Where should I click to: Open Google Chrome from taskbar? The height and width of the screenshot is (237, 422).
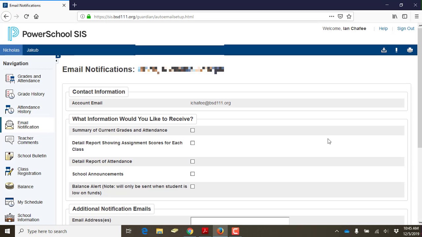pyautogui.click(x=190, y=231)
